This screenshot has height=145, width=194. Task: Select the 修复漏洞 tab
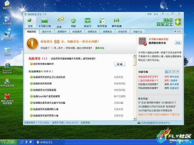[x=77, y=31]
